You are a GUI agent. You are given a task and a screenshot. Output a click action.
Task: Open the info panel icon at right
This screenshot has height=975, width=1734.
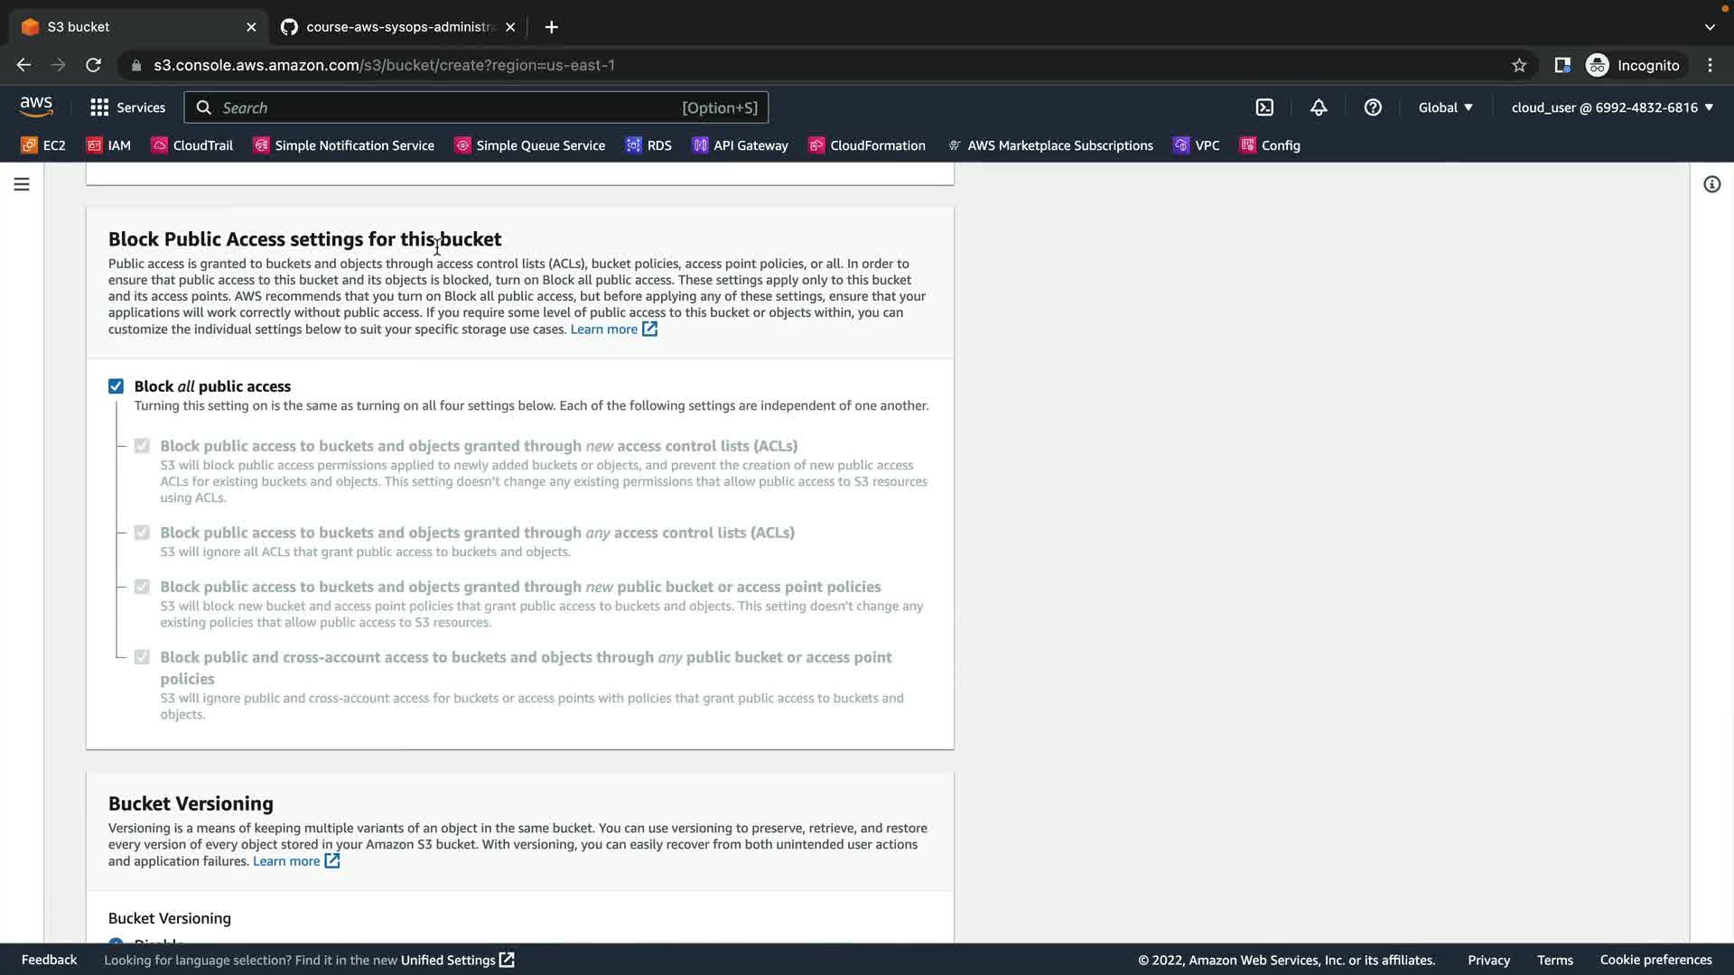(1711, 184)
